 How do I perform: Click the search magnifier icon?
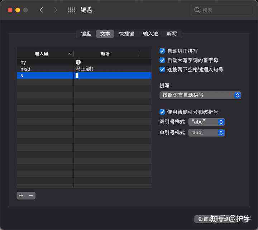(197, 10)
